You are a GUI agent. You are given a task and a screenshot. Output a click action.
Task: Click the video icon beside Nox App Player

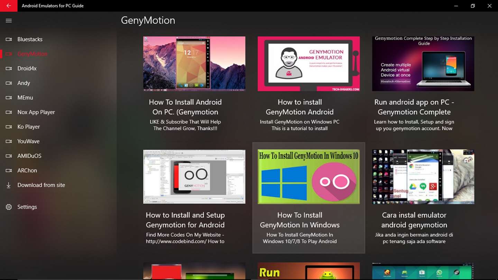9,112
